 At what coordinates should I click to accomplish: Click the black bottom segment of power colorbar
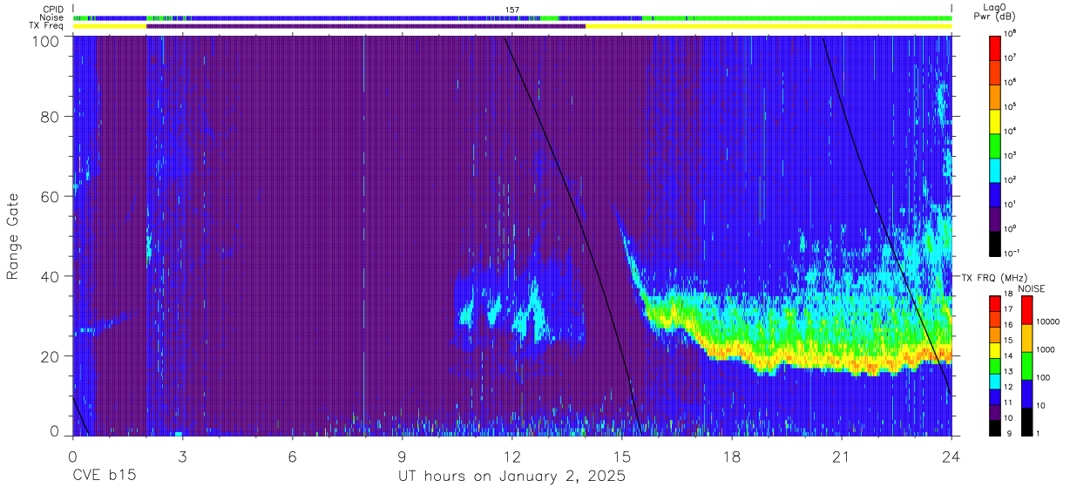(x=996, y=242)
